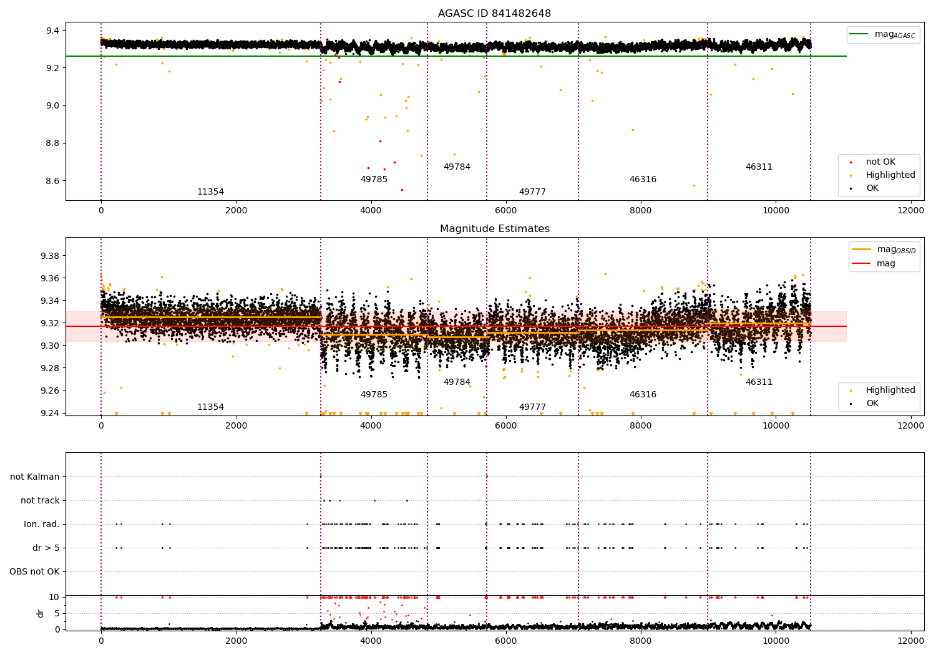The width and height of the screenshot is (936, 655).
Task: Click the 12000 x-tick under the bottom plot
Action: (x=910, y=641)
